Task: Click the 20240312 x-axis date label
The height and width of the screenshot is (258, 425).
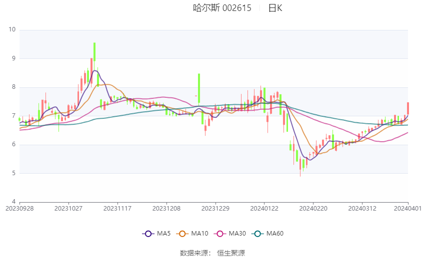Action: (x=362, y=209)
